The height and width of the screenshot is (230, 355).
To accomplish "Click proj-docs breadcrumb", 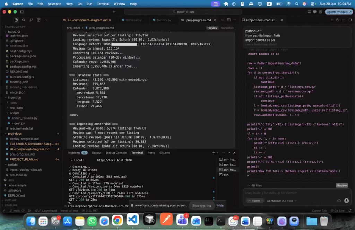I will coord(73,28).
